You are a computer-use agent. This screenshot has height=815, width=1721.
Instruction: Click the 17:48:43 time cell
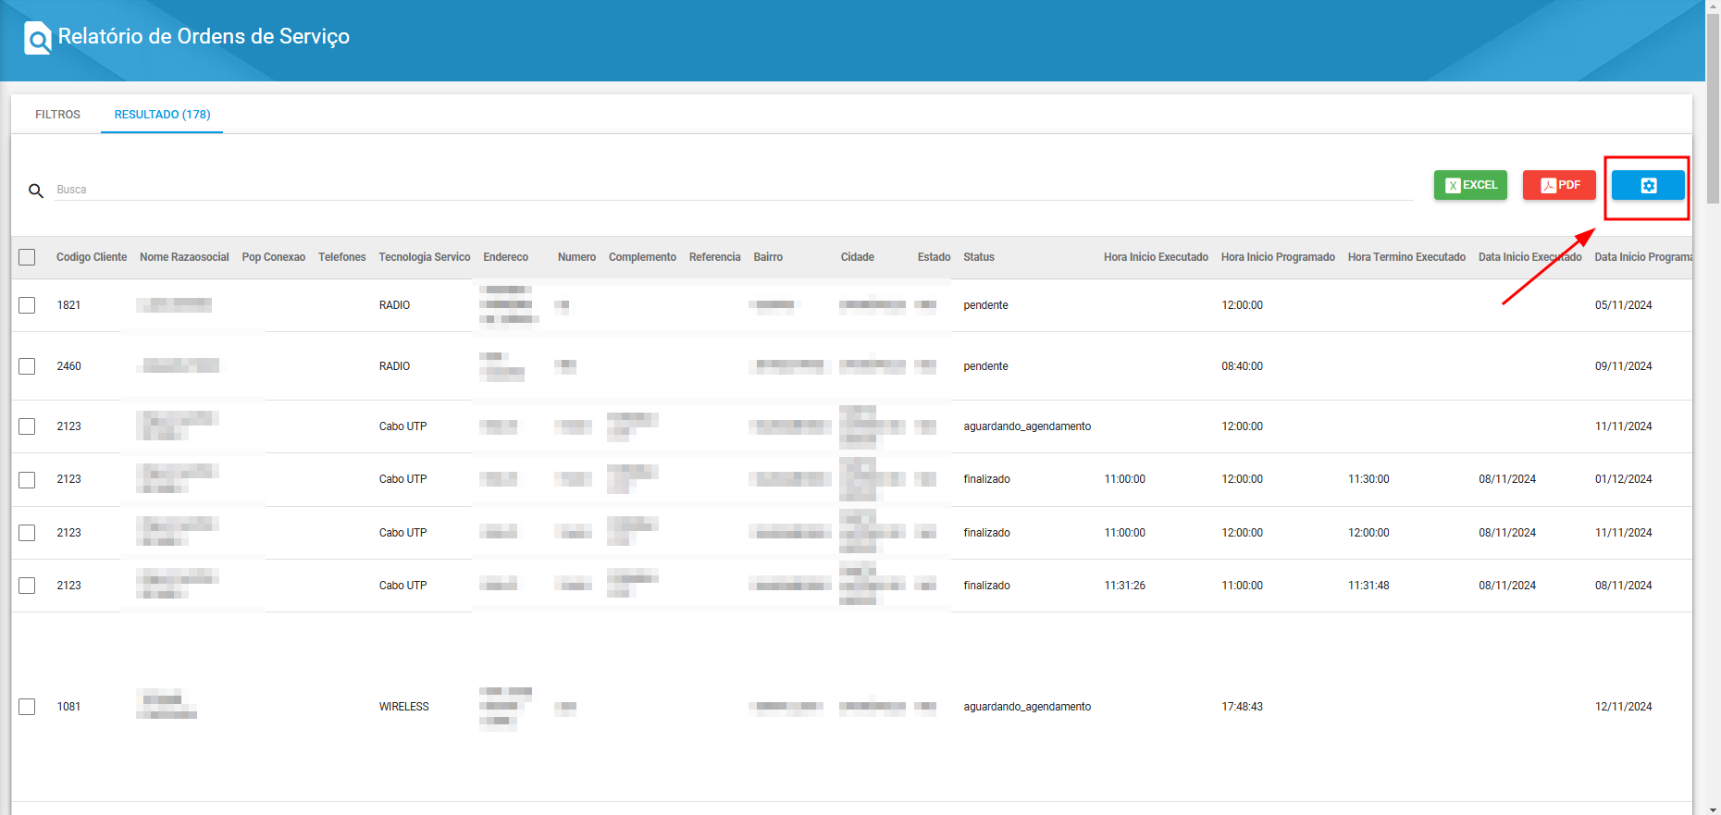[x=1242, y=707]
